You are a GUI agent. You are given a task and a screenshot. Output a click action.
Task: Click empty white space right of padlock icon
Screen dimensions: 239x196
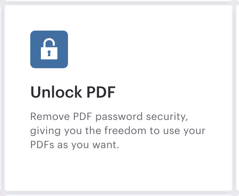pos(149,49)
